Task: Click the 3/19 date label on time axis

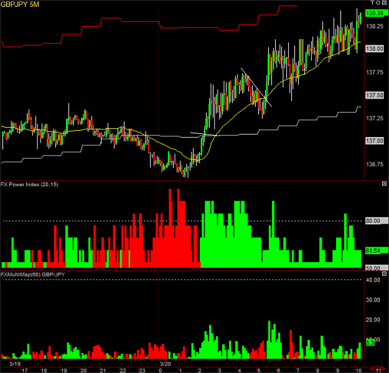Action: click(x=15, y=364)
